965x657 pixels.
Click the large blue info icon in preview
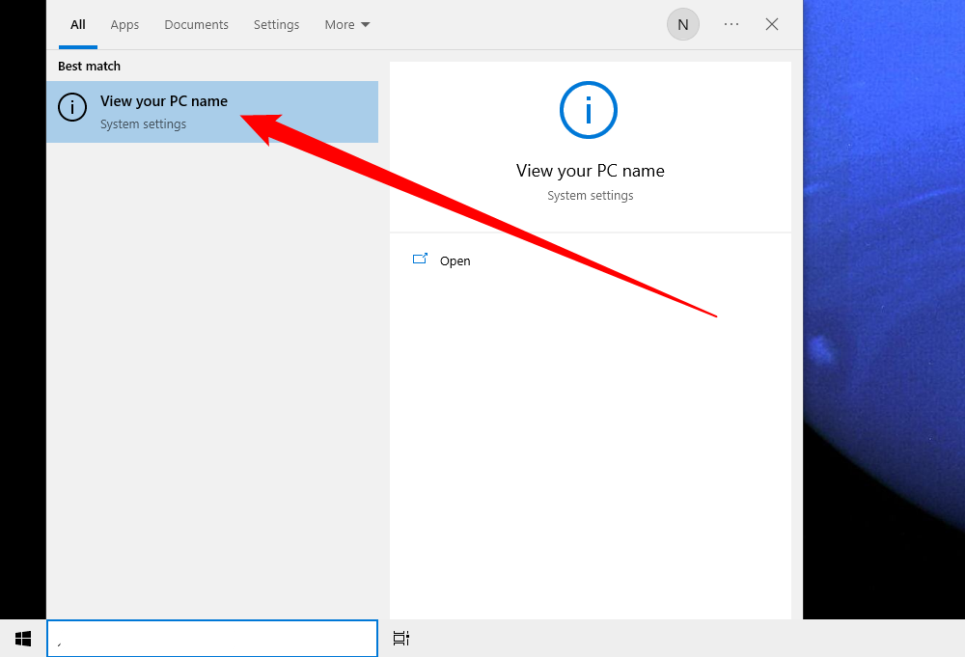[x=589, y=110]
